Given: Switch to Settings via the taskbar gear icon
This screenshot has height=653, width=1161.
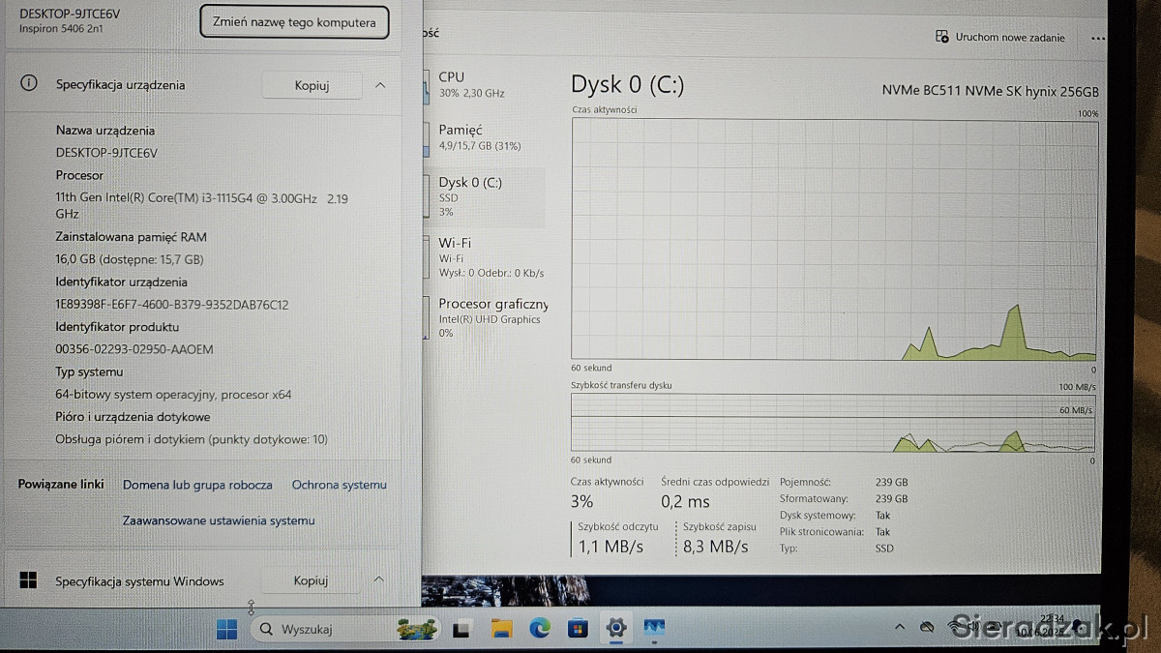Looking at the screenshot, I should 615,630.
